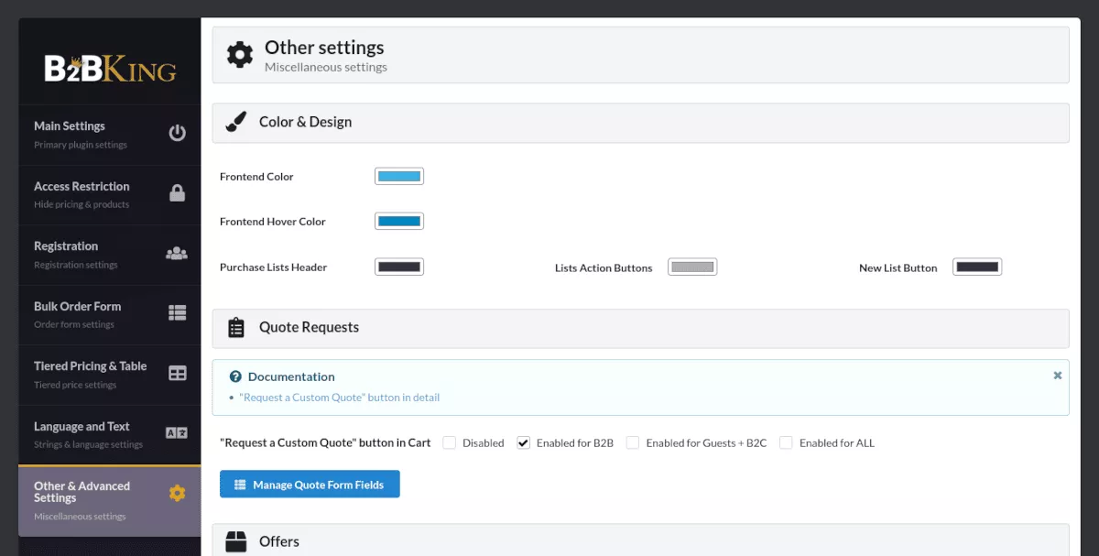Screen dimensions: 1099x556
Task: Click the clipboard icon in Quote Requests
Action: point(236,327)
